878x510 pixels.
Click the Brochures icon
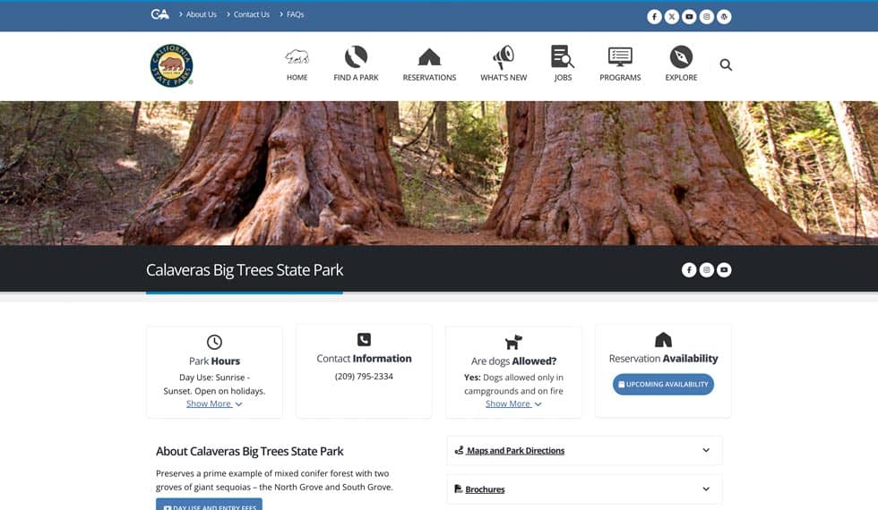tap(458, 489)
